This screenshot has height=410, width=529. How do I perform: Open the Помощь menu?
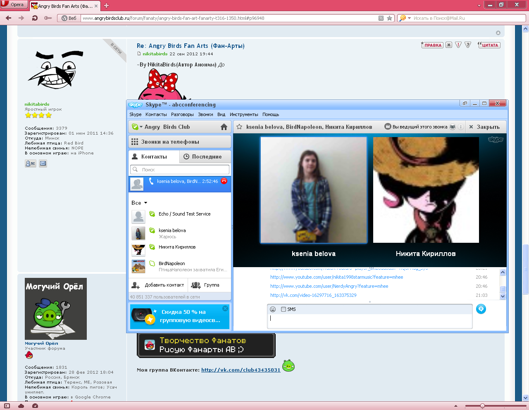click(x=271, y=114)
